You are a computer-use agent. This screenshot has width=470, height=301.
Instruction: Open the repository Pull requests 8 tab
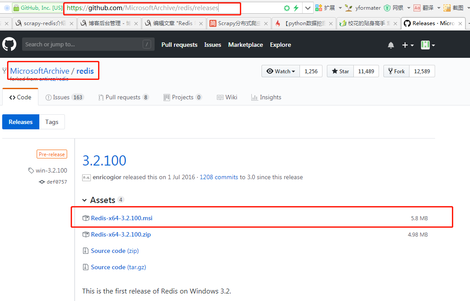pyautogui.click(x=124, y=98)
